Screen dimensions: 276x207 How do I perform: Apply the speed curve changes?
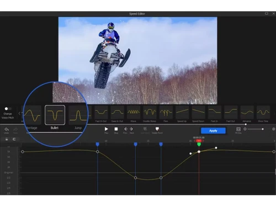coord(213,131)
